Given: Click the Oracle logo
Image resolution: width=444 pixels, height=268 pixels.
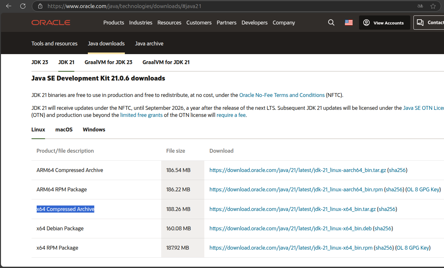Looking at the screenshot, I should pyautogui.click(x=51, y=23).
